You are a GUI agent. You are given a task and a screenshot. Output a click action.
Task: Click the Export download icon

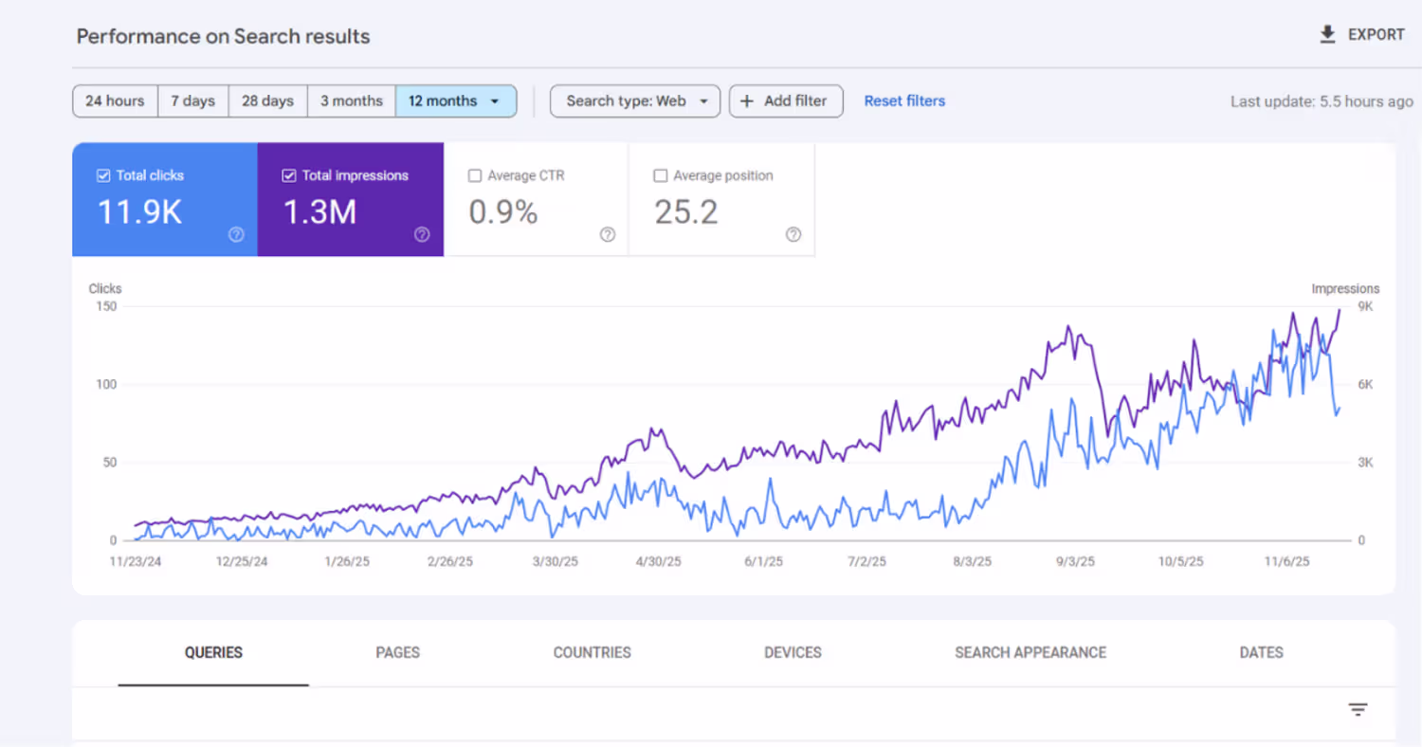pos(1327,35)
